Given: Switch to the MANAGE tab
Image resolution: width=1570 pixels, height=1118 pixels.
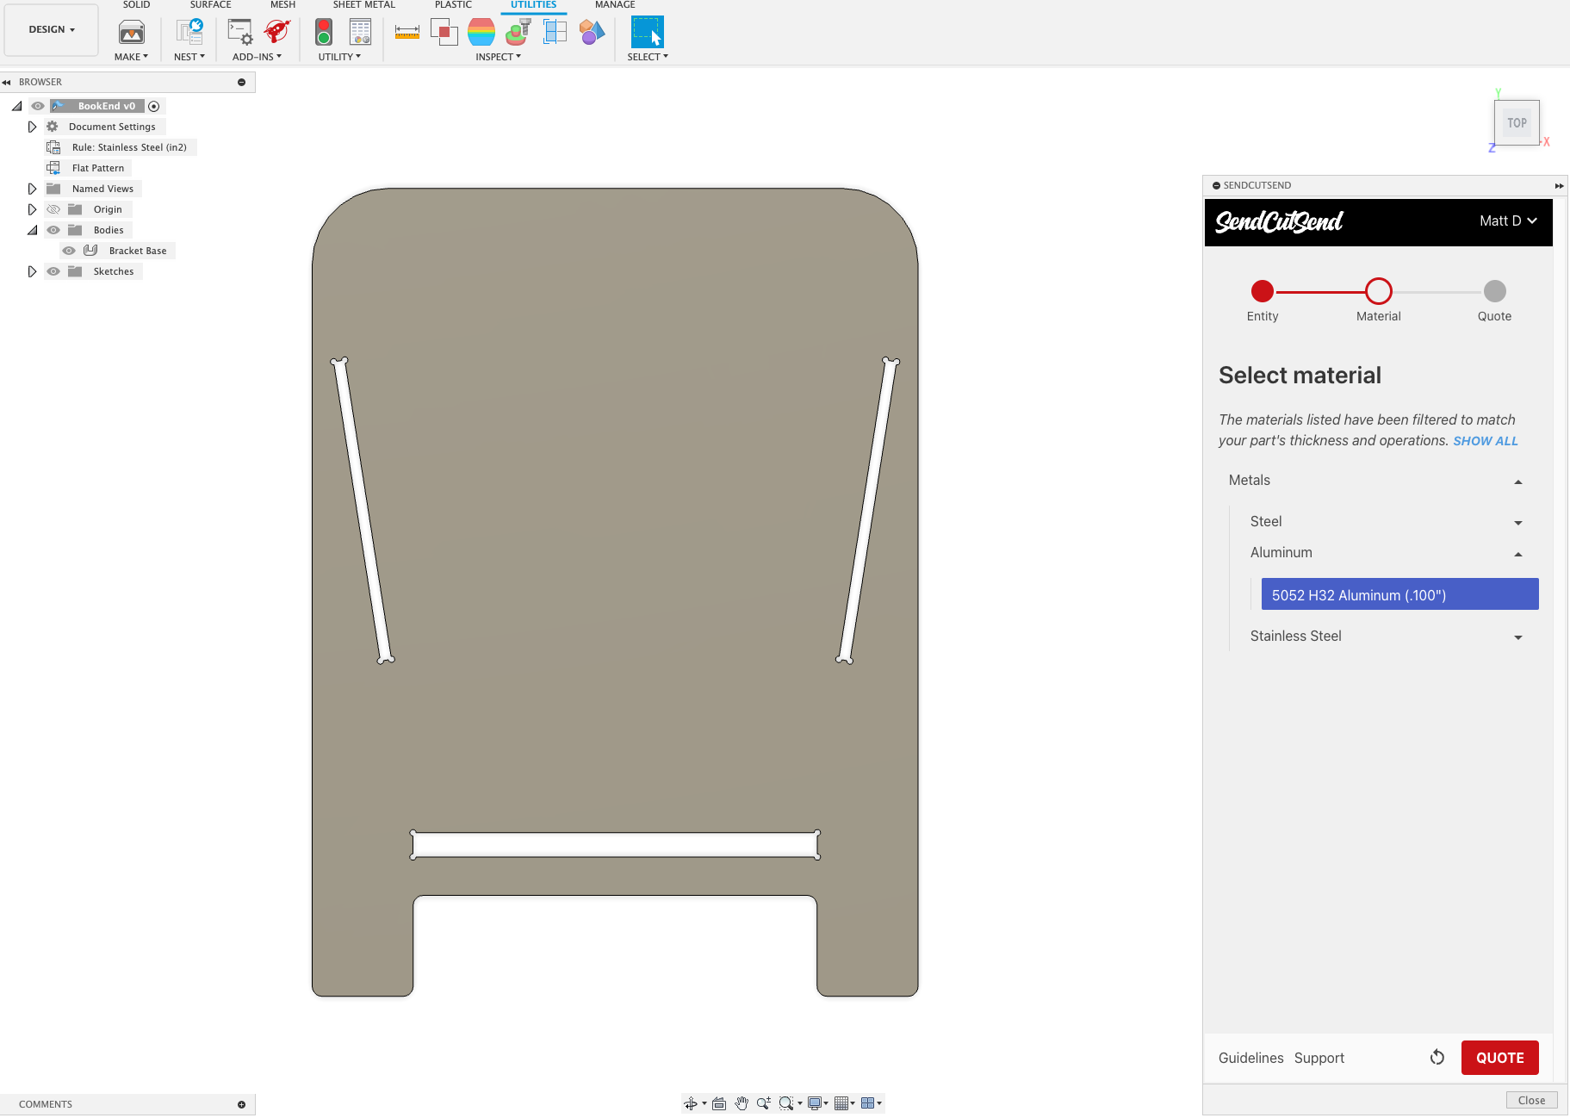Looking at the screenshot, I should click(x=615, y=5).
